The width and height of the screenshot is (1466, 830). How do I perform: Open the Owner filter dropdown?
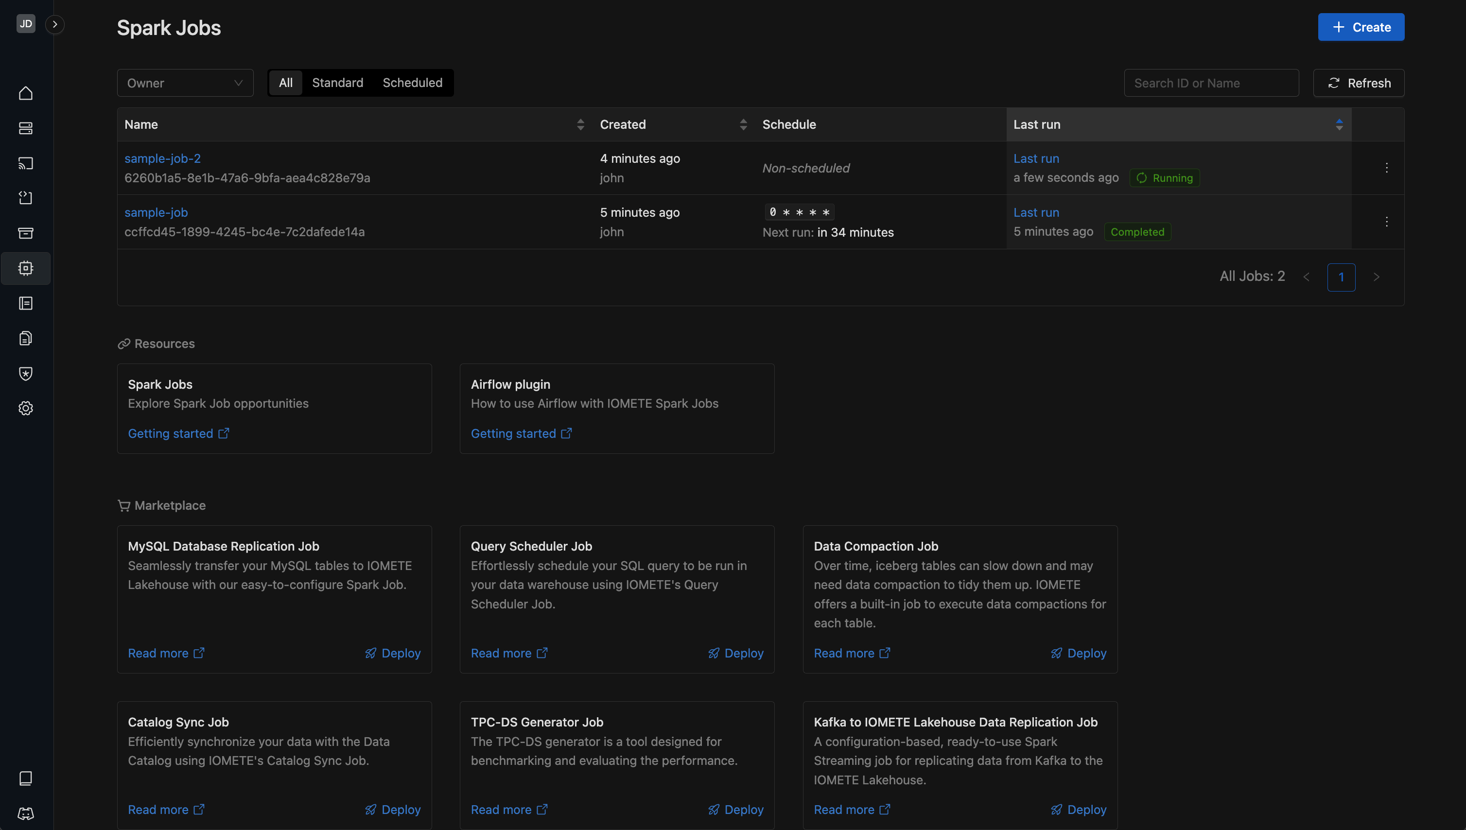pyautogui.click(x=185, y=83)
